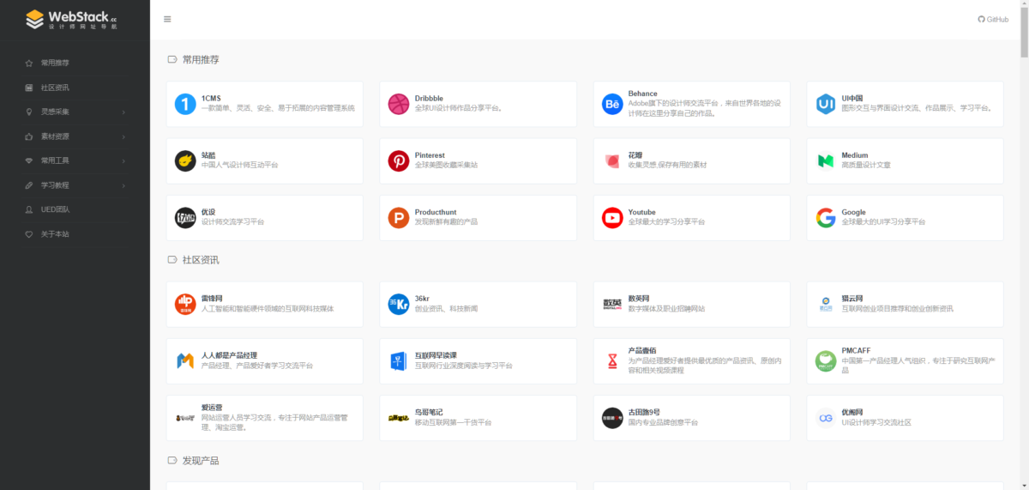Click the 36kr blue logo icon
Viewport: 1029px width, 490px height.
pyautogui.click(x=399, y=304)
